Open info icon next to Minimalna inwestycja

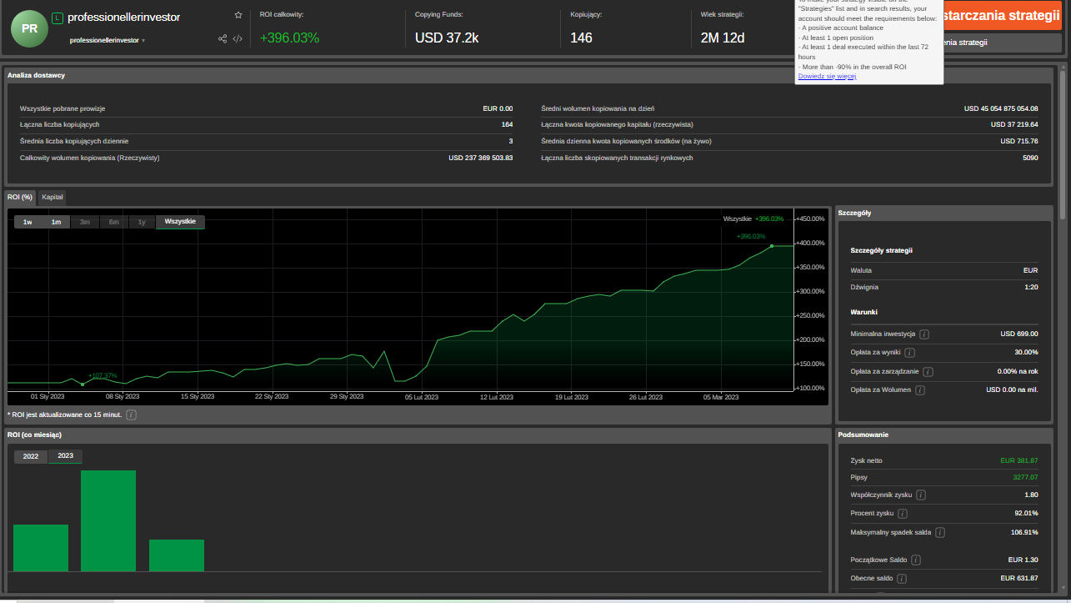[924, 334]
